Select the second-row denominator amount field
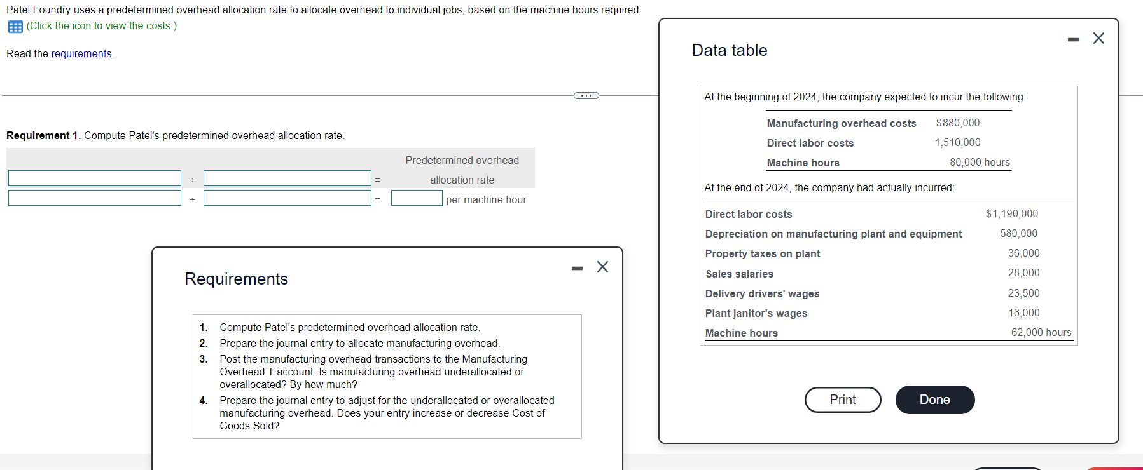Screen dimensions: 1143x470 point(287,198)
